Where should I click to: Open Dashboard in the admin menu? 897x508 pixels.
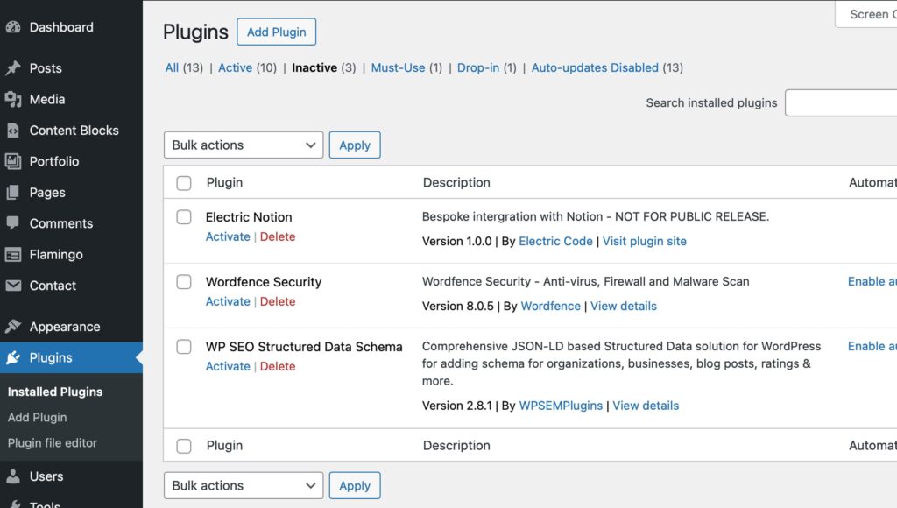pos(61,27)
